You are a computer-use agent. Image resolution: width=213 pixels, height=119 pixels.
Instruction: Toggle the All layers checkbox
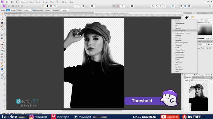[44, 10]
